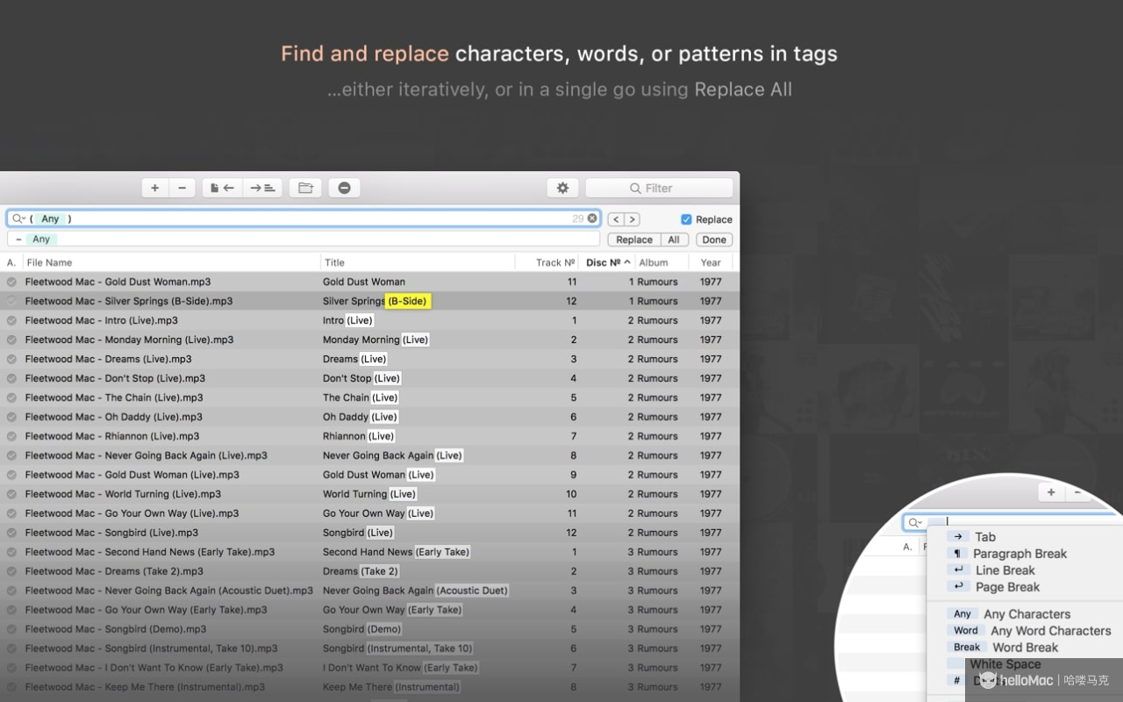Screen dimensions: 1123x702
Task: Select file Go Your Own Way (Early Take).mp3
Action: coord(147,610)
